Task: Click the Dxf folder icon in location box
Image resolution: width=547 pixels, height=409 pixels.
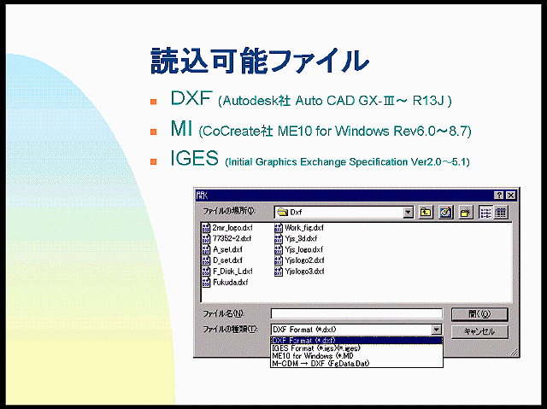Action: pos(282,212)
